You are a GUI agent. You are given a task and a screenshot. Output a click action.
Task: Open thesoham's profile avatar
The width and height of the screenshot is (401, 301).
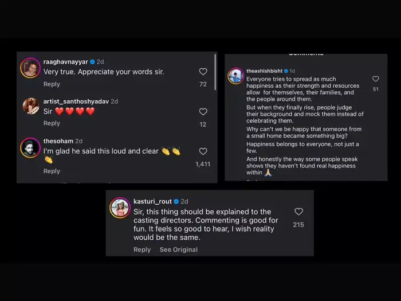click(30, 146)
